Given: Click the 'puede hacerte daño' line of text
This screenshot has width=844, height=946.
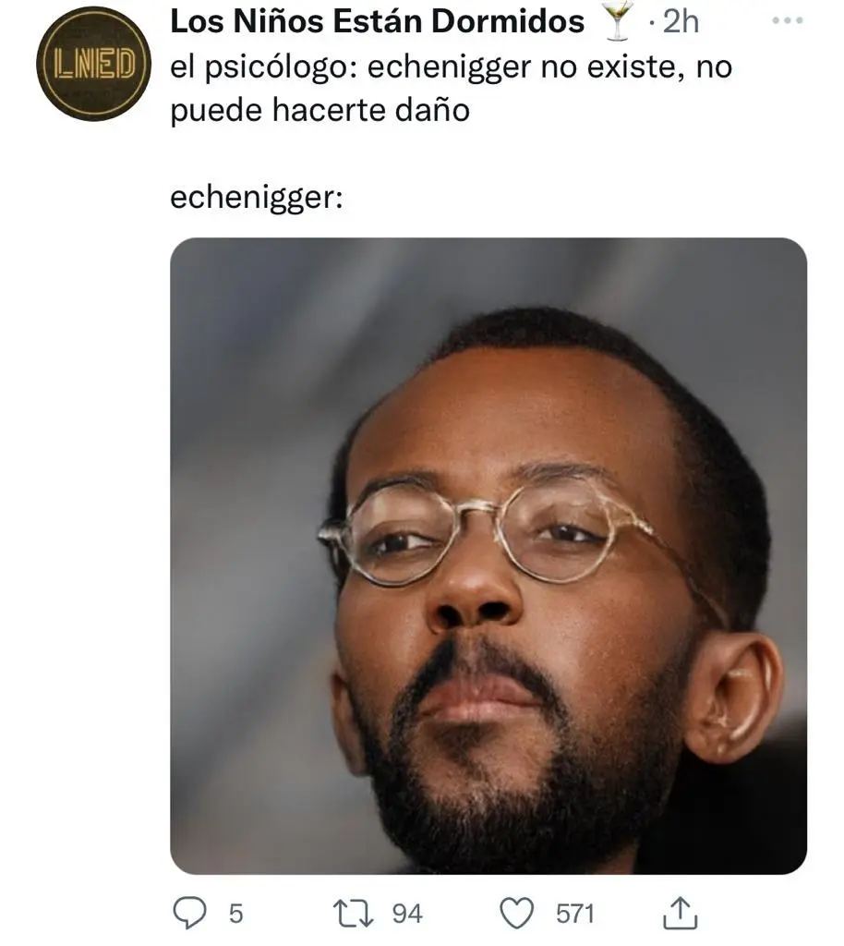Looking at the screenshot, I should click(320, 111).
